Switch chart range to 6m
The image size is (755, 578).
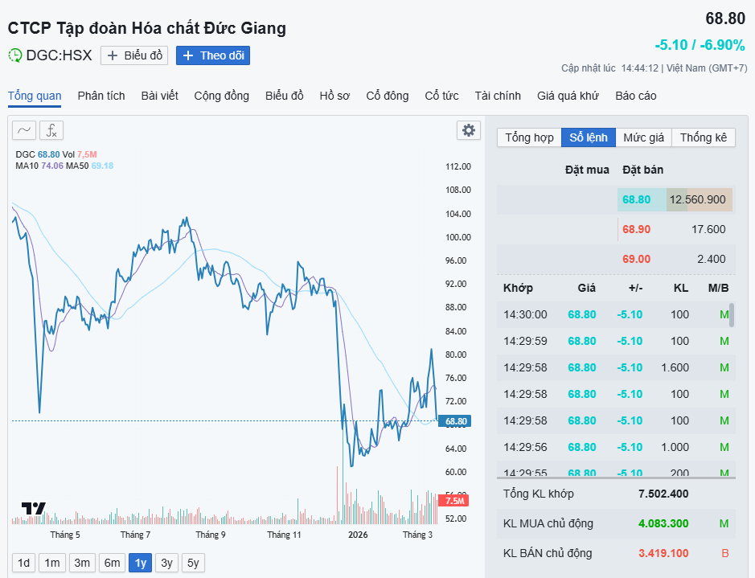click(x=112, y=563)
